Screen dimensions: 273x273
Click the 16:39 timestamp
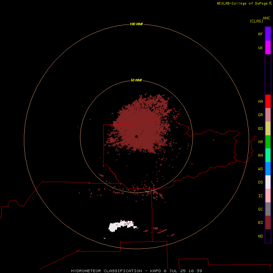click(x=195, y=271)
